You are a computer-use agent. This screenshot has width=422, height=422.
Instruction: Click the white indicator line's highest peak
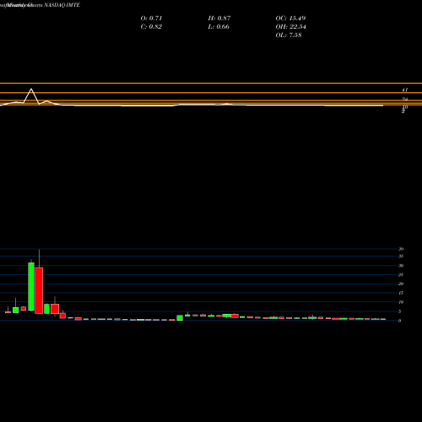click(31, 89)
